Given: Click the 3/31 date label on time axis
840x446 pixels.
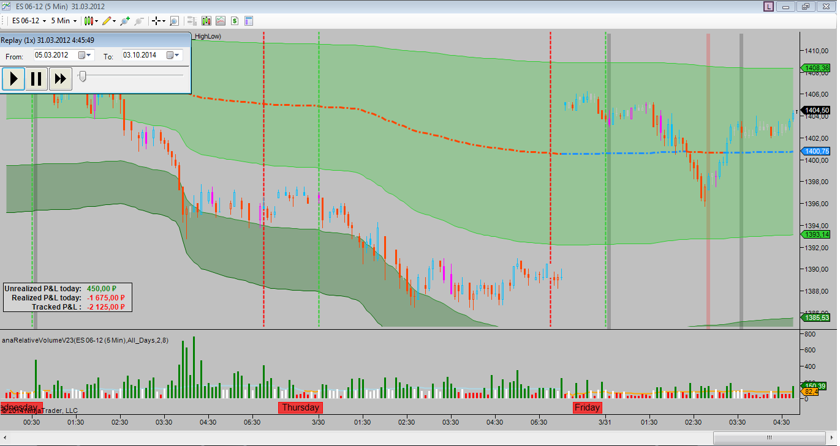Looking at the screenshot, I should (x=605, y=422).
